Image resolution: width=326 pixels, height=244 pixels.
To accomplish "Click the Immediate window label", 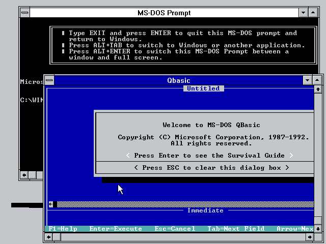I will tap(205, 210).
